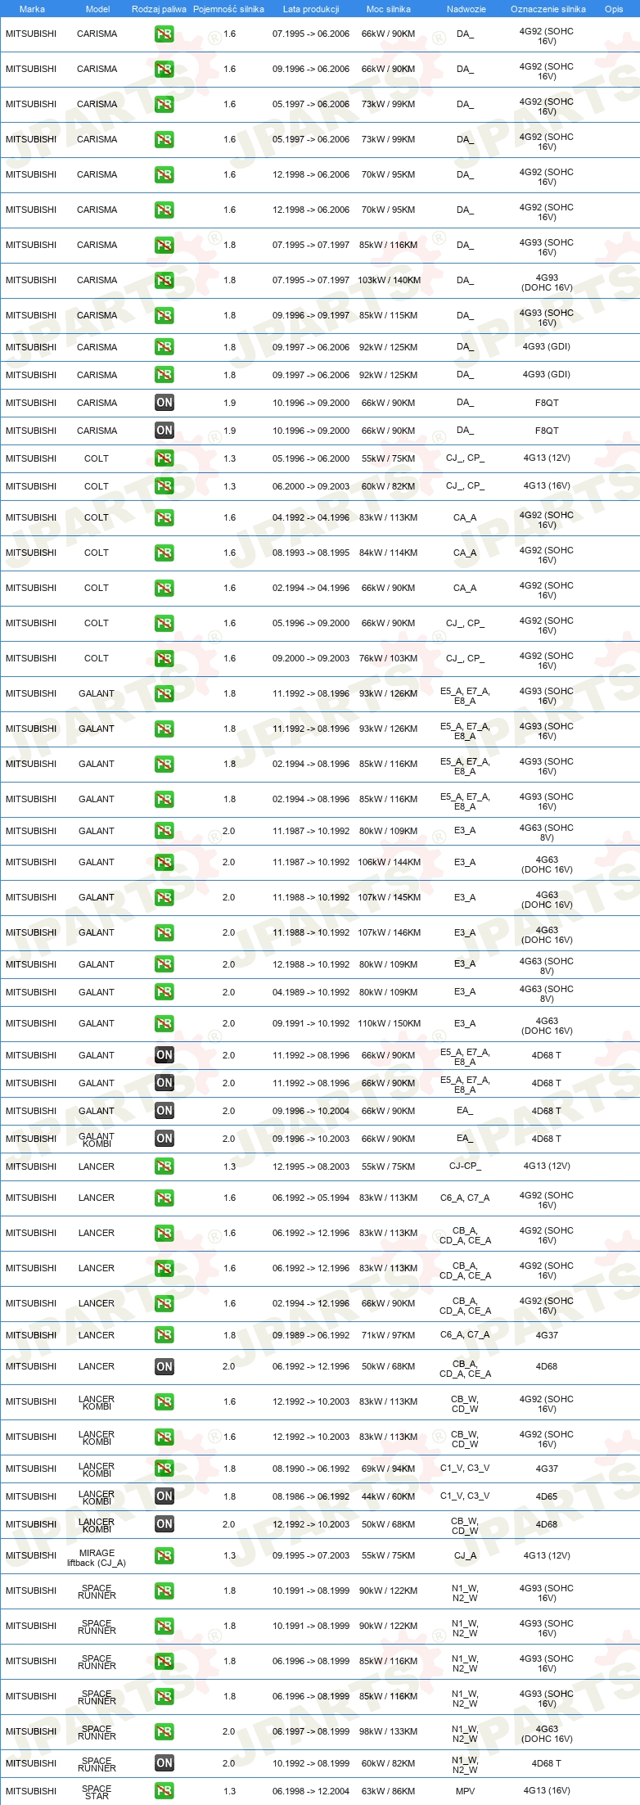Screen dimensions: 640x1805
Task: Click the Rodzaj paliwa column header
Action: click(159, 9)
